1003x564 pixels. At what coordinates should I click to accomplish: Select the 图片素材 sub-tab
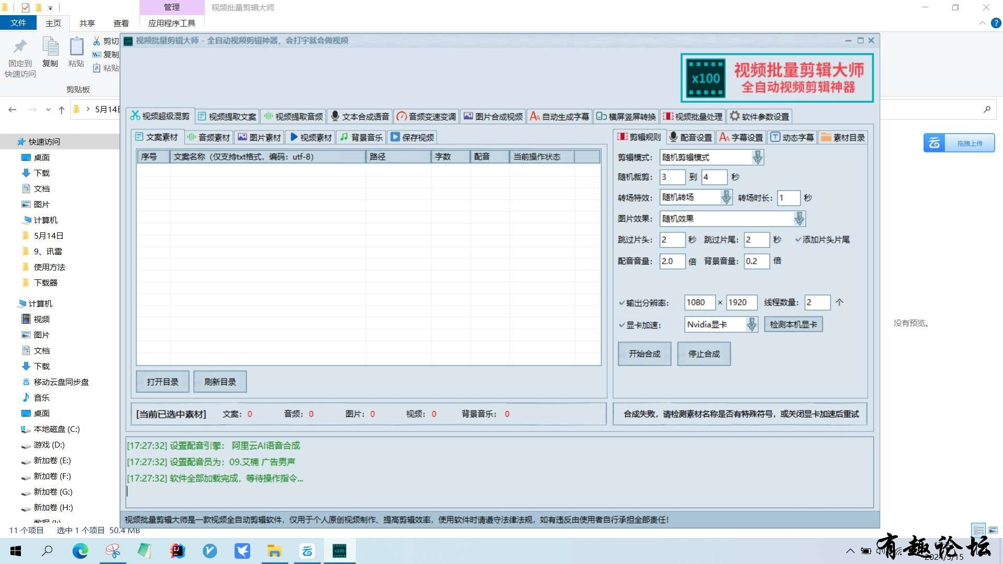[260, 137]
